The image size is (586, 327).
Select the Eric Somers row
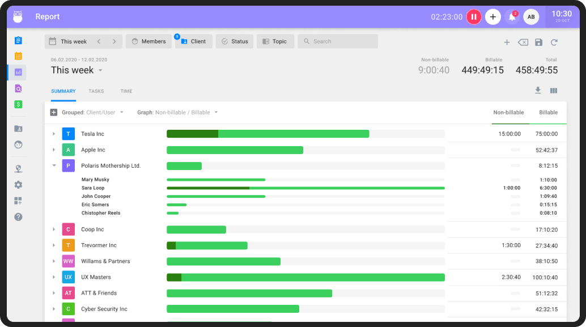319,205
